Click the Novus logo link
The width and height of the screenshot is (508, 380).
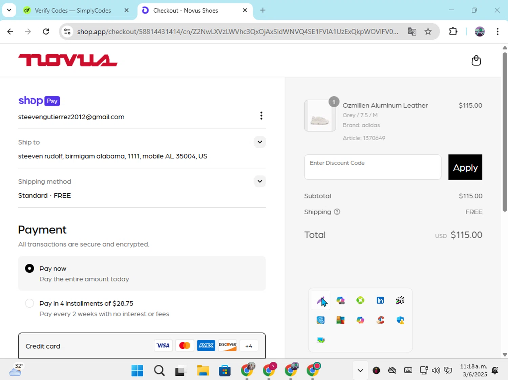pos(68,60)
